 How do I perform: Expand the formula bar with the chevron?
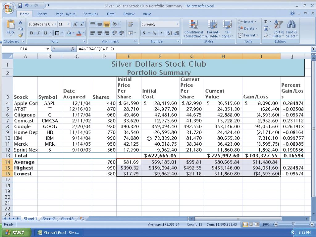click(313, 49)
